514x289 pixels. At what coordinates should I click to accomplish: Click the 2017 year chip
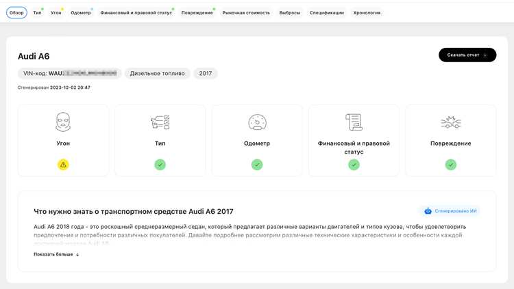(x=206, y=73)
